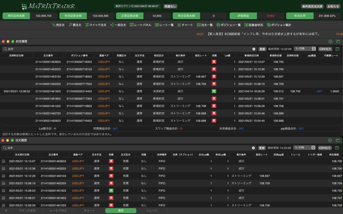Click the 預託証拠金額 label
This screenshot has height=214, width=343.
[16, 16]
